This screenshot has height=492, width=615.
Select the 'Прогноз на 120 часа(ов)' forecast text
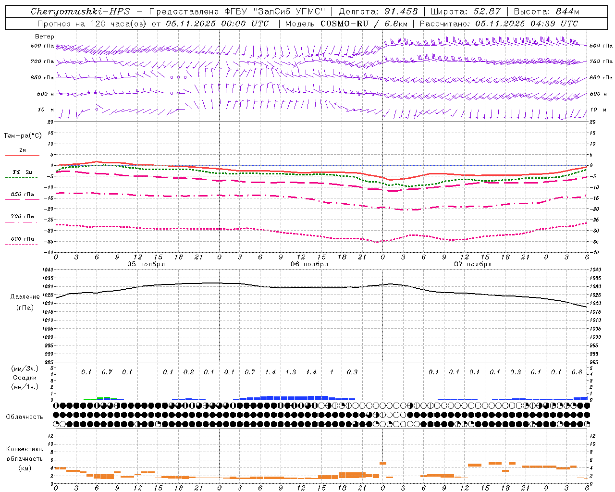coord(92,24)
